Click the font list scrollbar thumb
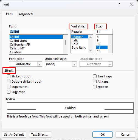 pyautogui.click(x=65, y=42)
